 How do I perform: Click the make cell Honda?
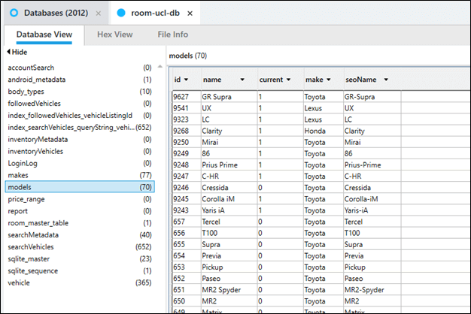pos(324,131)
